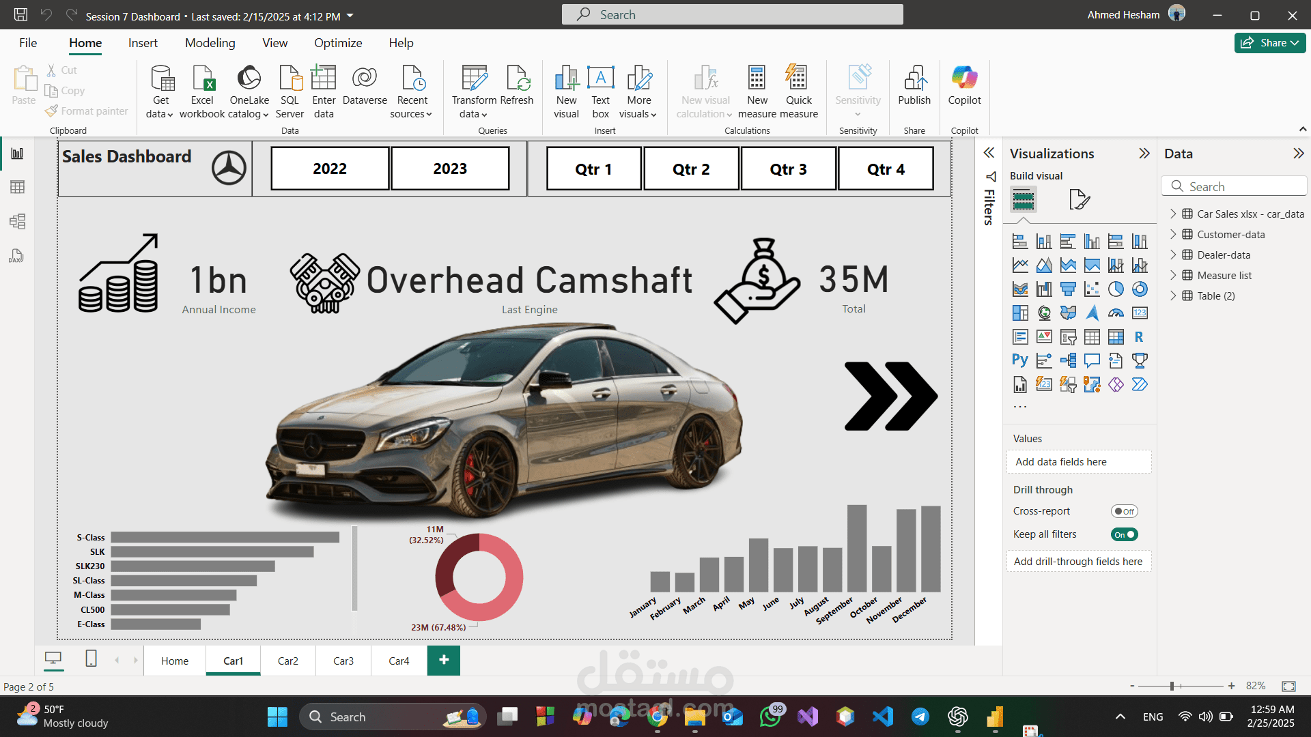Screen dimensions: 1311x737
Task: Launch Transform data editor
Action: point(474,92)
